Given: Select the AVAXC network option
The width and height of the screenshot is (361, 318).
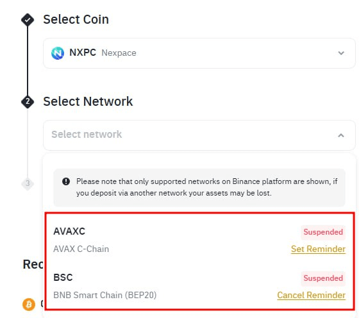Looking at the screenshot, I should coord(199,240).
